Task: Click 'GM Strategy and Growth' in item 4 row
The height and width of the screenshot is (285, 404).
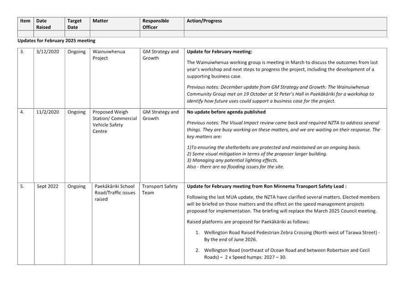Action: tap(160, 115)
